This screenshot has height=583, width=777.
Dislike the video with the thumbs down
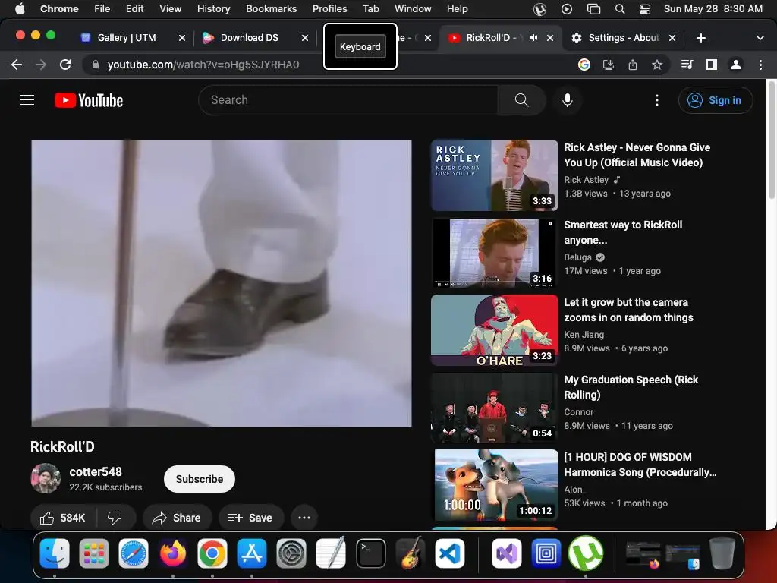115,518
